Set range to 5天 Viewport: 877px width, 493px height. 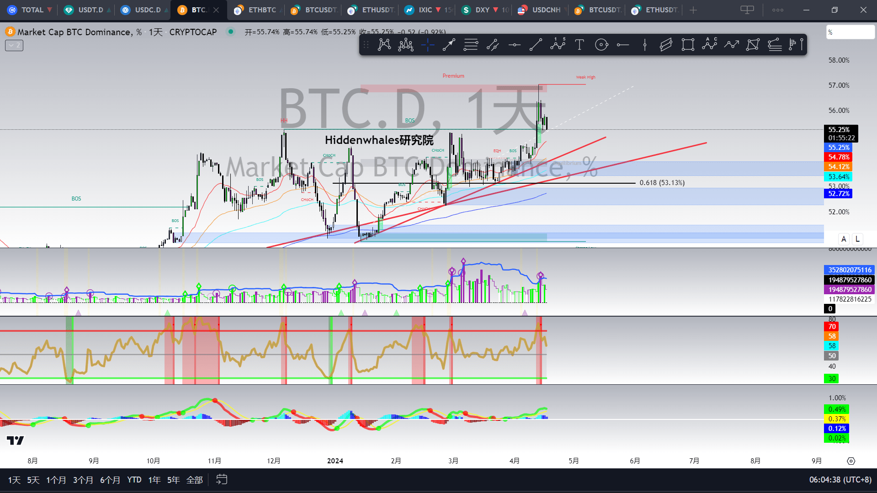click(x=33, y=480)
